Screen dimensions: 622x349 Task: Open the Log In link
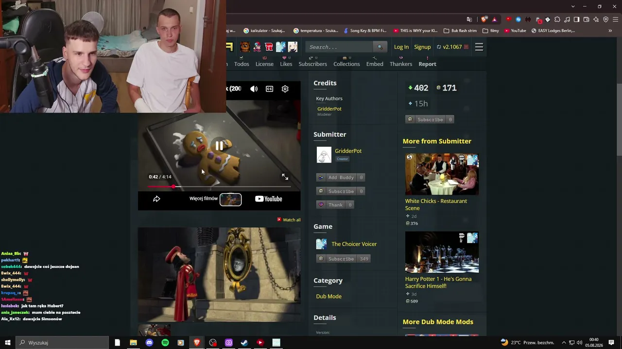(x=401, y=47)
